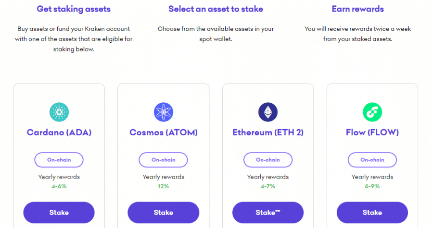Click the 12% yearly rewards value

click(163, 186)
